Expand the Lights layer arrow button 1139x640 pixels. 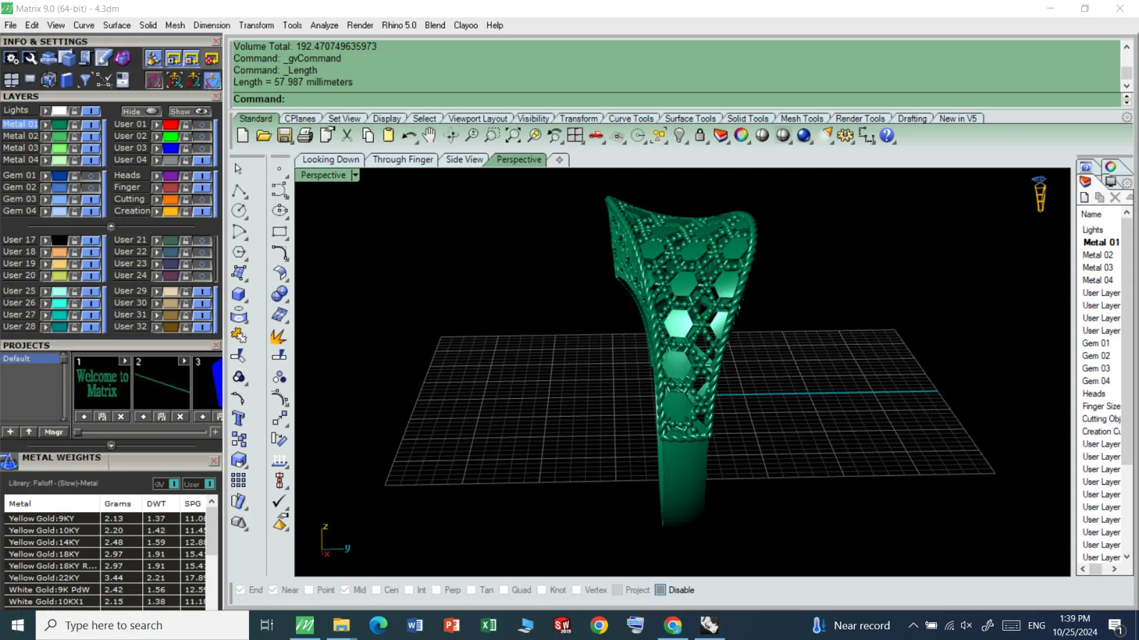[46, 111]
